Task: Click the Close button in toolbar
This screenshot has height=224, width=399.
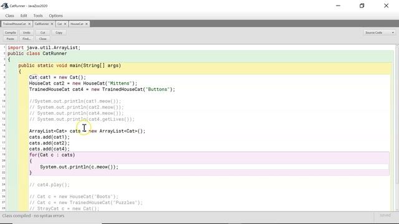Action: coord(43,39)
